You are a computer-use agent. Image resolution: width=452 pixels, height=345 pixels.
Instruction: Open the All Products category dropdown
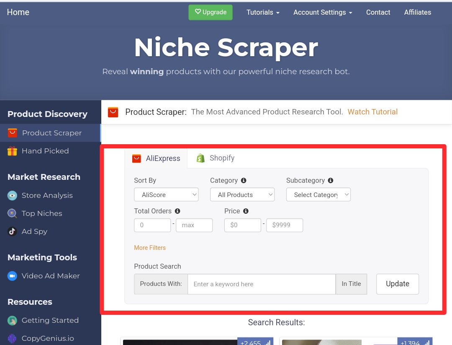(x=242, y=195)
